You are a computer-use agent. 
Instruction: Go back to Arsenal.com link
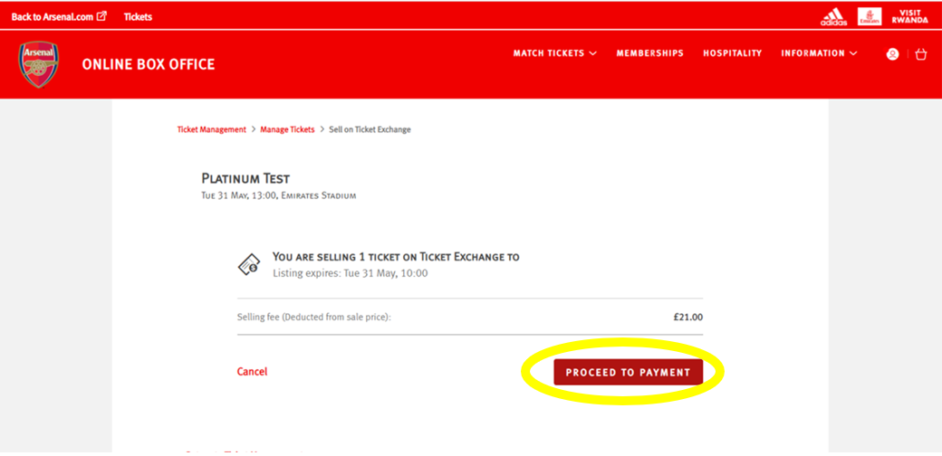pos(53,17)
